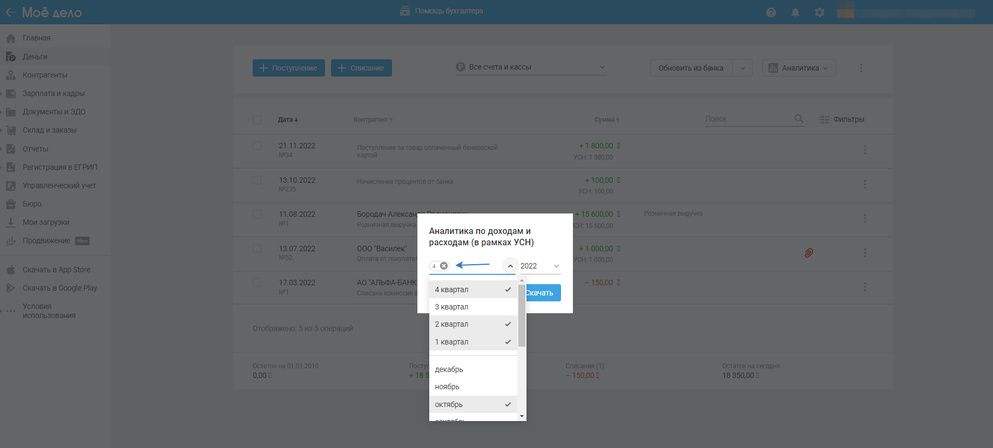993x448 pixels.
Task: Click the scrollbar up arrow in period list
Action: (x=522, y=280)
